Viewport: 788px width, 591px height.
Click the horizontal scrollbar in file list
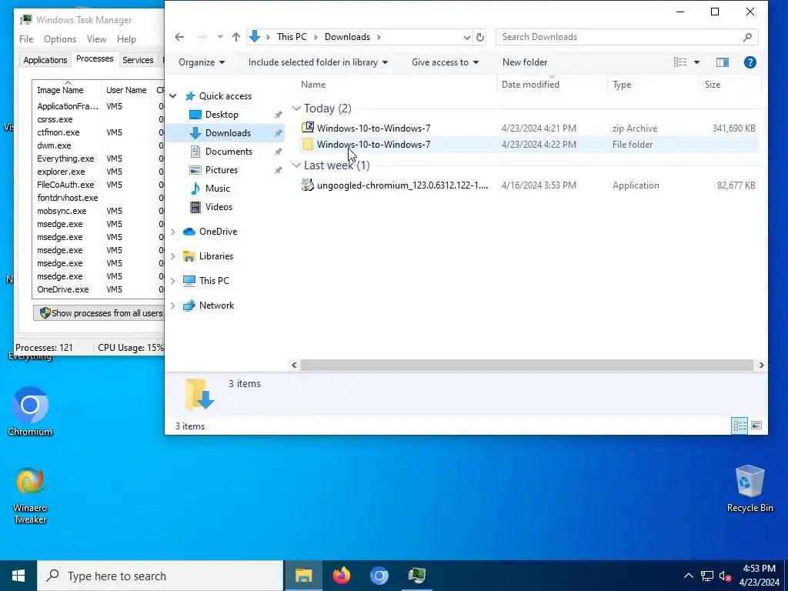tap(526, 366)
